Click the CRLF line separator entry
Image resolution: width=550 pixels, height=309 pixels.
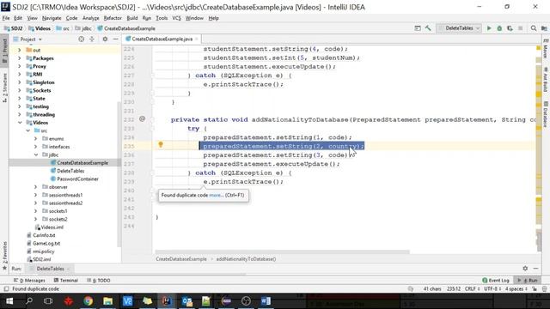472,289
